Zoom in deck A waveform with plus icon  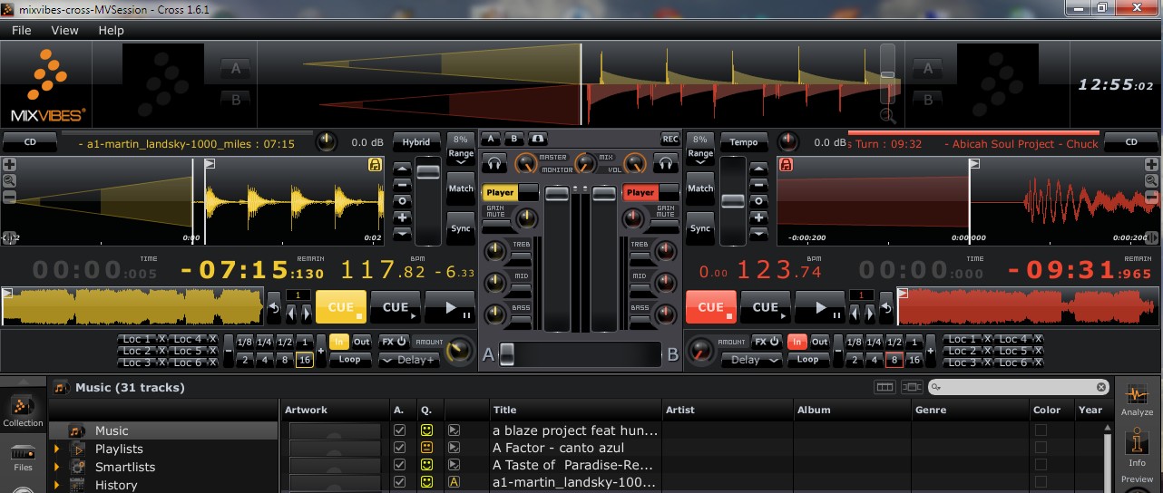pyautogui.click(x=9, y=165)
